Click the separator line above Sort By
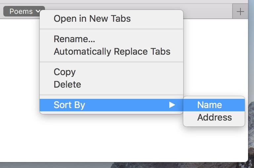Image resolution: width=254 pixels, height=168 pixels. click(x=111, y=95)
